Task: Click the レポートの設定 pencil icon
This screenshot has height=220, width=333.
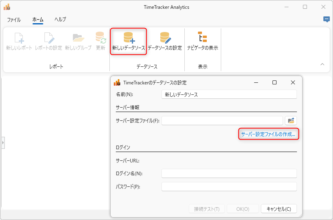Action: tap(48, 38)
